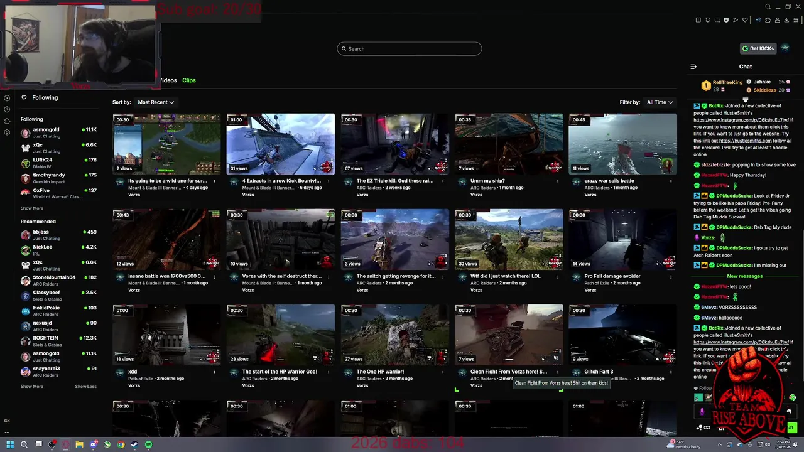Click the browser search magnifier icon at top right
Image resolution: width=804 pixels, height=452 pixels.
pyautogui.click(x=768, y=6)
